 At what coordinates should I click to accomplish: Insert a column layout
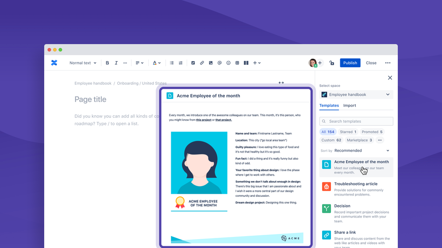pos(246,63)
